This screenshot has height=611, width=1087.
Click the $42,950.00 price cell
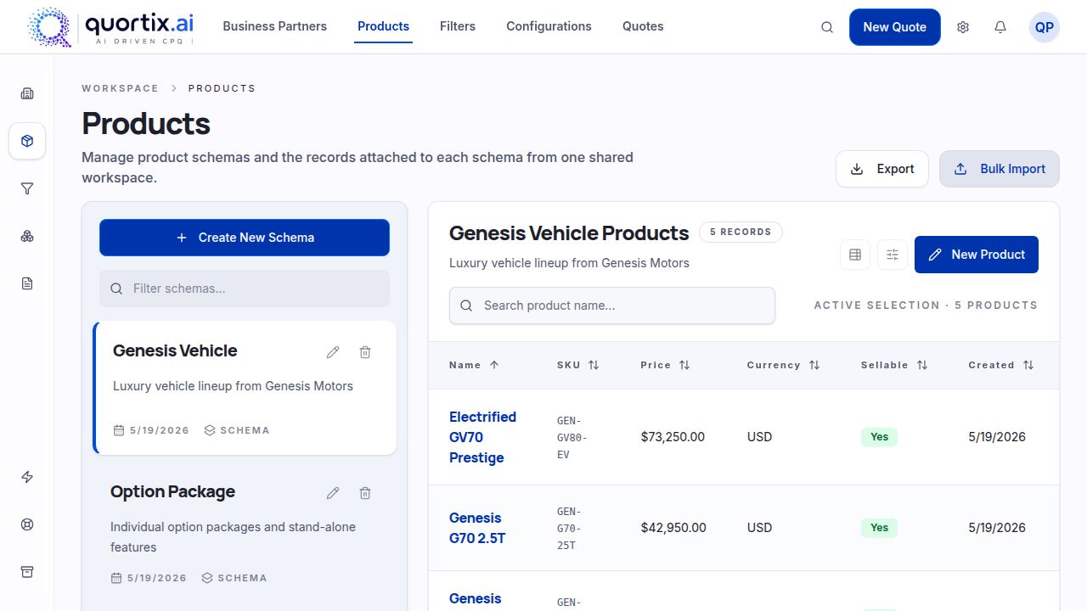click(x=673, y=528)
